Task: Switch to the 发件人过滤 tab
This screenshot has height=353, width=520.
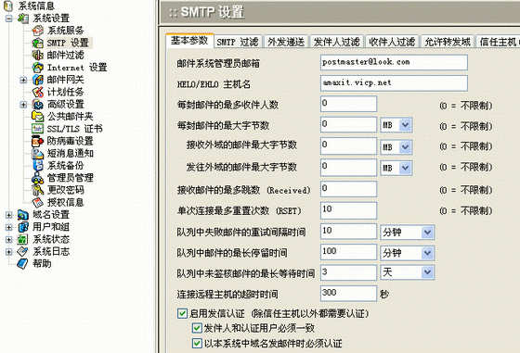Action: pos(336,42)
